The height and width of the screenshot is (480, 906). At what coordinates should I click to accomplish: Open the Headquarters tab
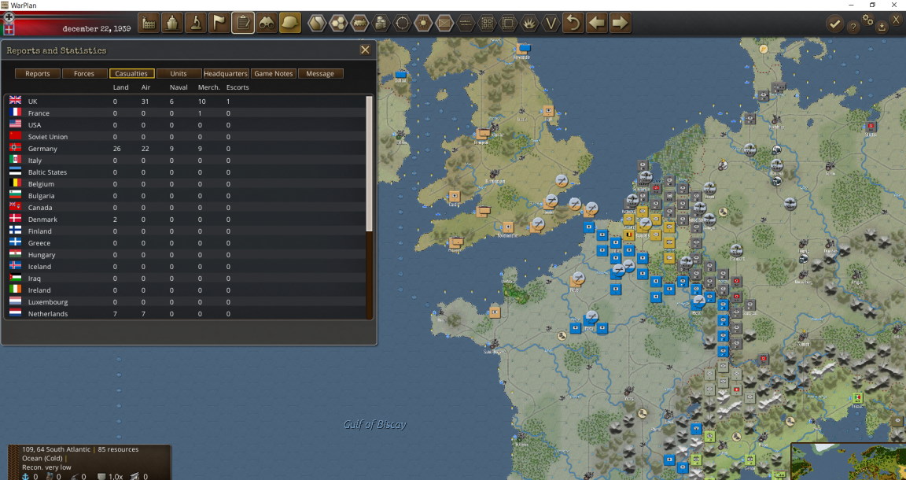coord(226,73)
